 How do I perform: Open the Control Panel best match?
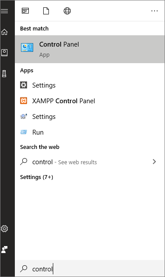pos(90,49)
